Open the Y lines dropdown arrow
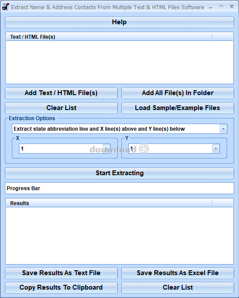Image resolution: width=239 pixels, height=298 pixels. 216,149
